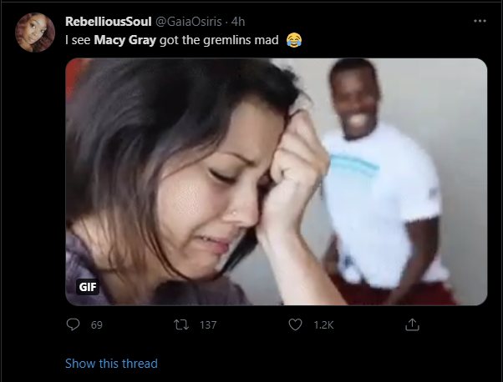Click the reply speech bubble icon

point(73,324)
